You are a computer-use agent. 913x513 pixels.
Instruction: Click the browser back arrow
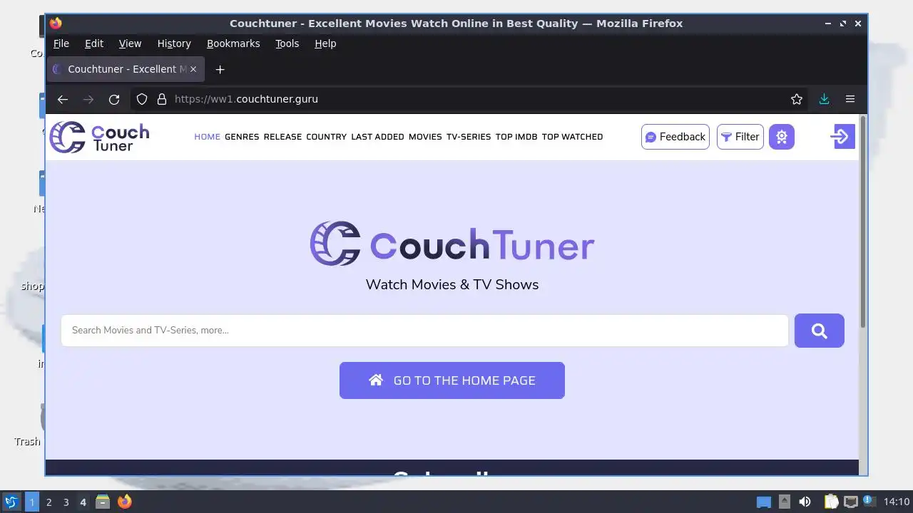63,99
